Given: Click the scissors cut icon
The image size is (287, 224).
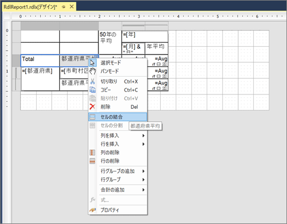Looking at the screenshot, I should click(x=92, y=81).
